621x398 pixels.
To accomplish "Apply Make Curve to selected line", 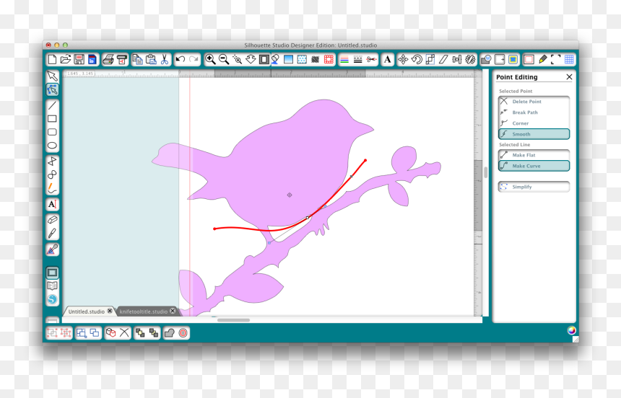I will click(x=534, y=166).
